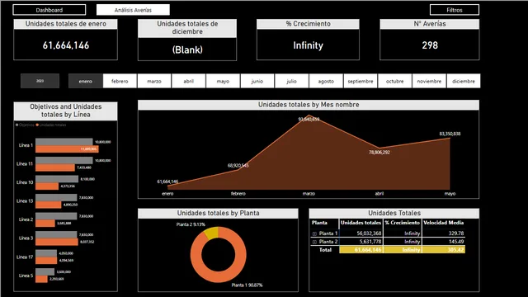Sort by % Crecimiento column header

(403, 223)
